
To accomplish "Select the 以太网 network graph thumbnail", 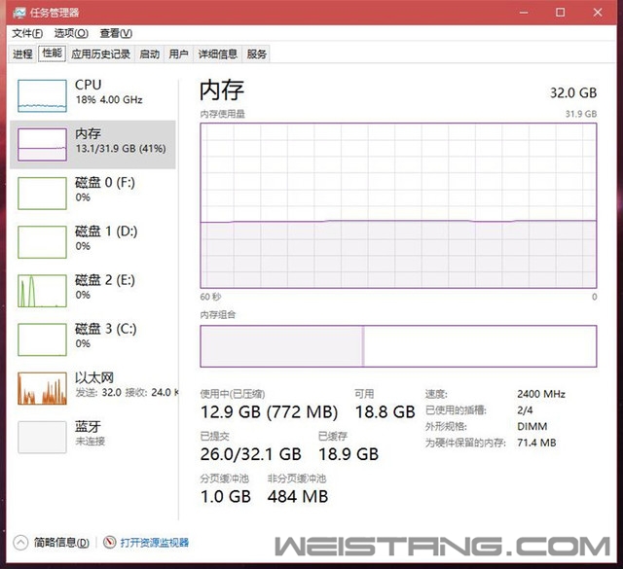I will [42, 388].
